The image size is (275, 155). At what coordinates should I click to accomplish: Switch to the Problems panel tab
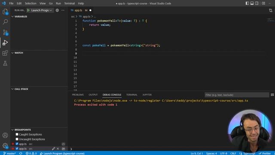(78, 95)
